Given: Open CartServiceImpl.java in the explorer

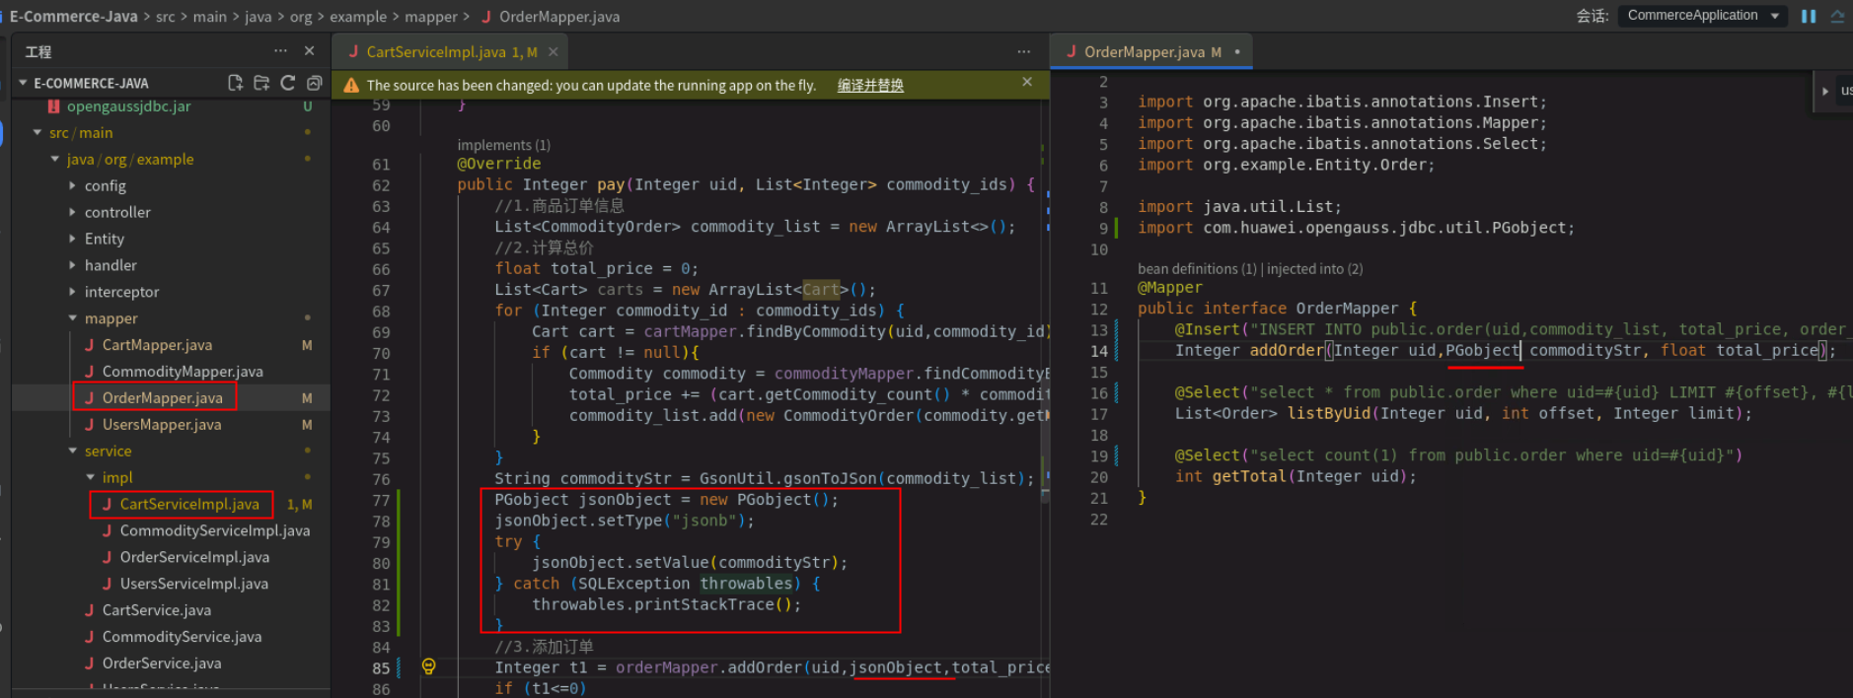Looking at the screenshot, I should coord(189,504).
